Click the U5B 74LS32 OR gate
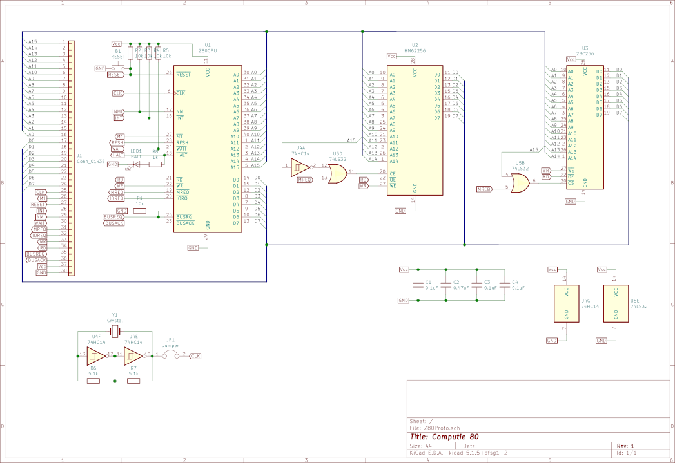This screenshot has width=675, height=463. (520, 183)
